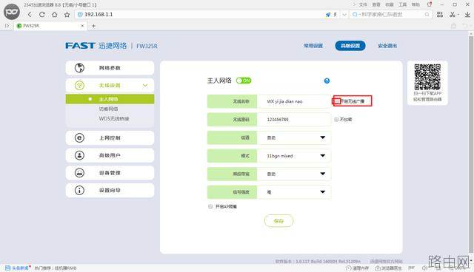Click 安全退出 to log out

point(387,46)
